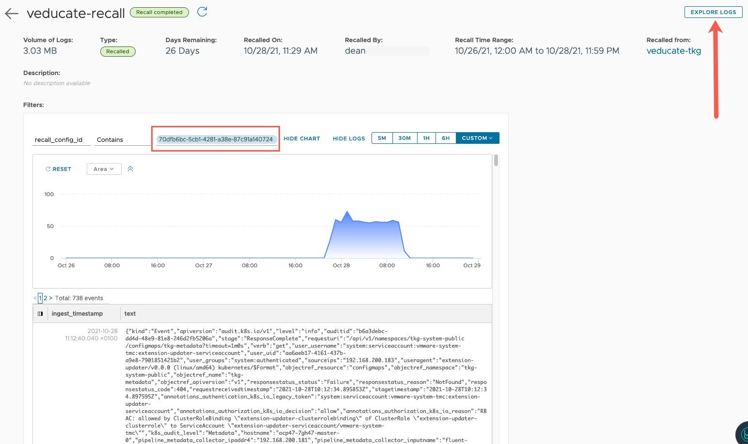Viewport: 748px width, 444px height.
Task: Click the first log event text
Action: pyautogui.click(x=306, y=386)
